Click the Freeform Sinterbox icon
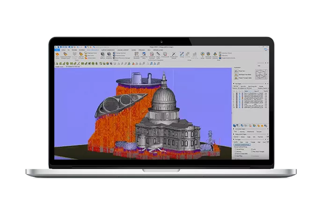Screen dimensions: 323x224 (215, 54)
